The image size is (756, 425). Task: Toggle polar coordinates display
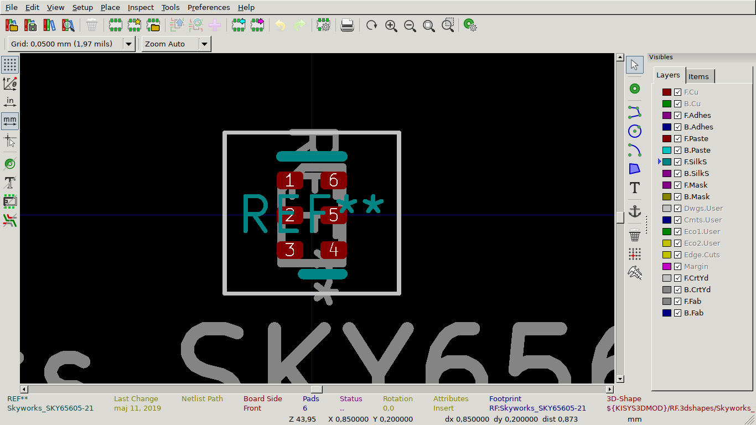coord(10,84)
